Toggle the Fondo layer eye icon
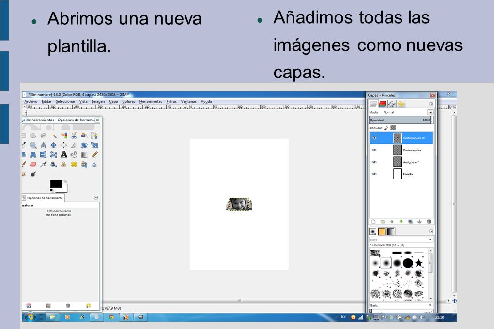 point(374,174)
